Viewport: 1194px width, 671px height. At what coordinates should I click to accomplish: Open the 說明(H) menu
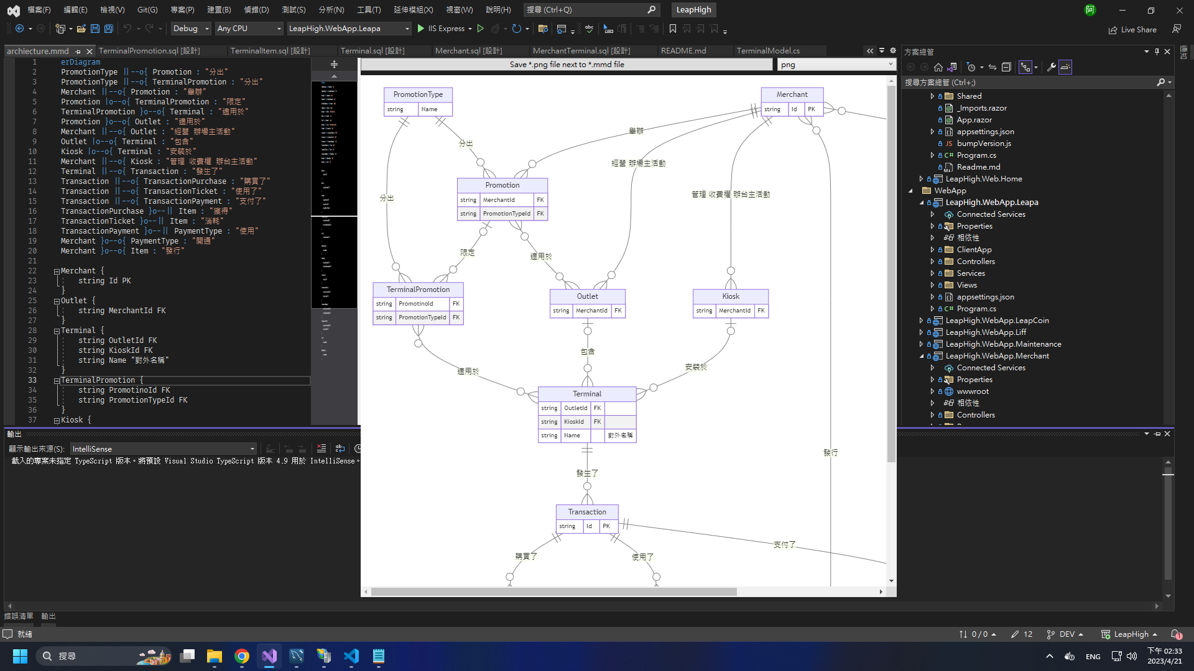[x=498, y=10]
